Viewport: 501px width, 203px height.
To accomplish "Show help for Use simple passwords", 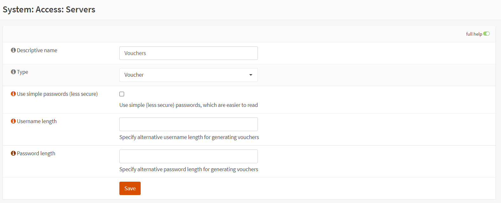I will pyautogui.click(x=13, y=94).
